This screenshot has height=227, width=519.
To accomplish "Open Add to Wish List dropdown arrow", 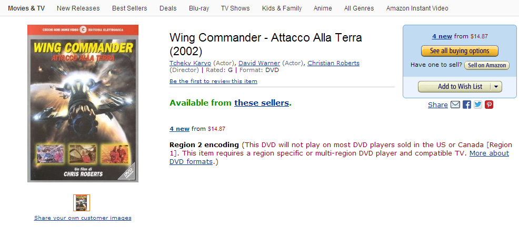I will pos(496,87).
